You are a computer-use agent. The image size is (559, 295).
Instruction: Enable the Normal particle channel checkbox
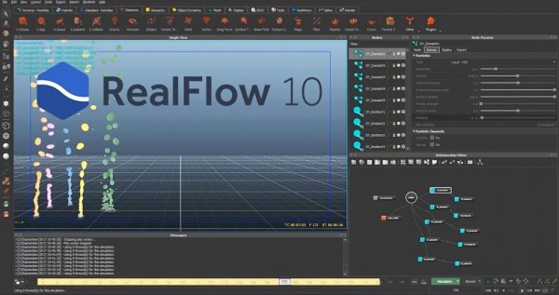pyautogui.click(x=432, y=145)
